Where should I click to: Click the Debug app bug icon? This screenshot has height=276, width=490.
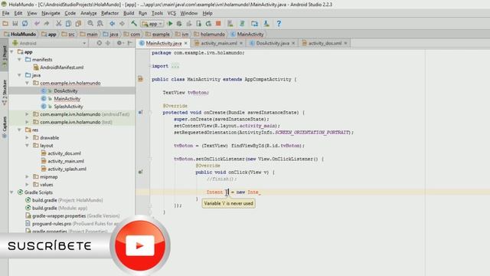pyautogui.click(x=179, y=24)
